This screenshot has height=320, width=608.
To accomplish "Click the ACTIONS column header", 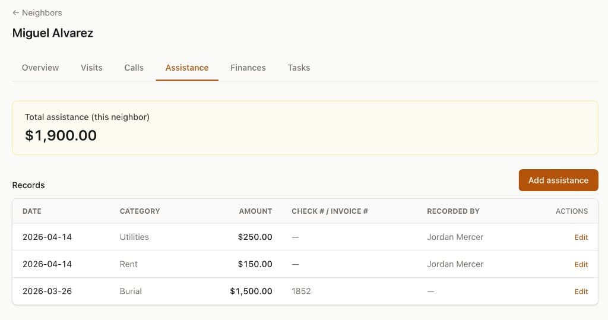I will tap(572, 211).
